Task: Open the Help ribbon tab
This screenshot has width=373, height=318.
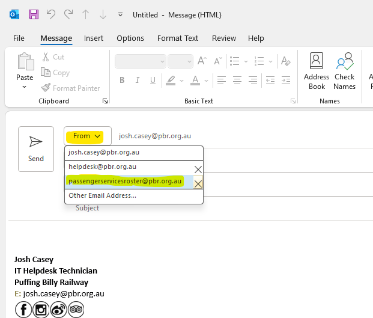Action: pyautogui.click(x=256, y=38)
